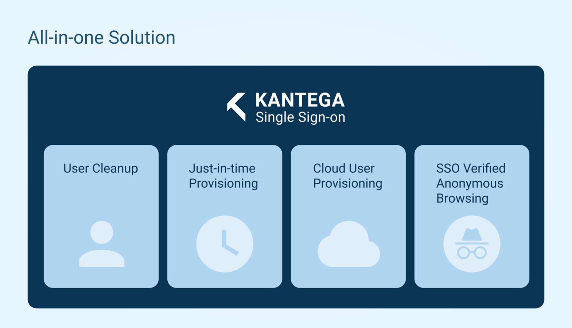Image resolution: width=572 pixels, height=328 pixels.
Task: Open the User Cleanup card
Action: (101, 216)
